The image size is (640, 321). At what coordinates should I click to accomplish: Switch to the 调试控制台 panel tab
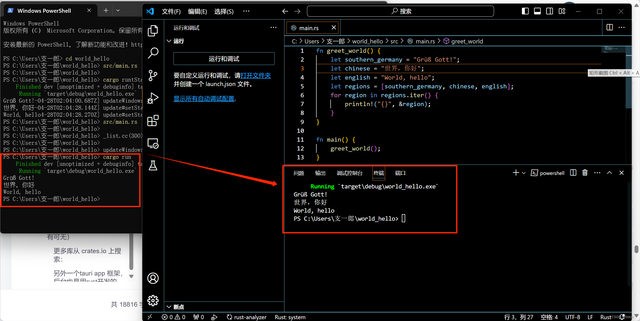[349, 173]
